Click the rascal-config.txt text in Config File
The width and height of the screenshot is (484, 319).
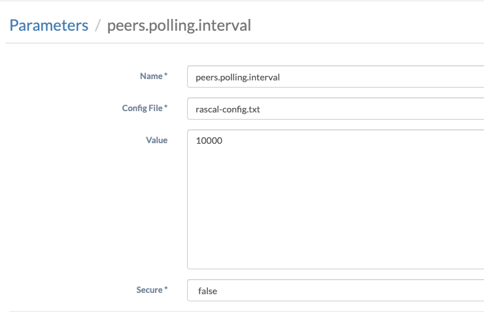tap(228, 109)
